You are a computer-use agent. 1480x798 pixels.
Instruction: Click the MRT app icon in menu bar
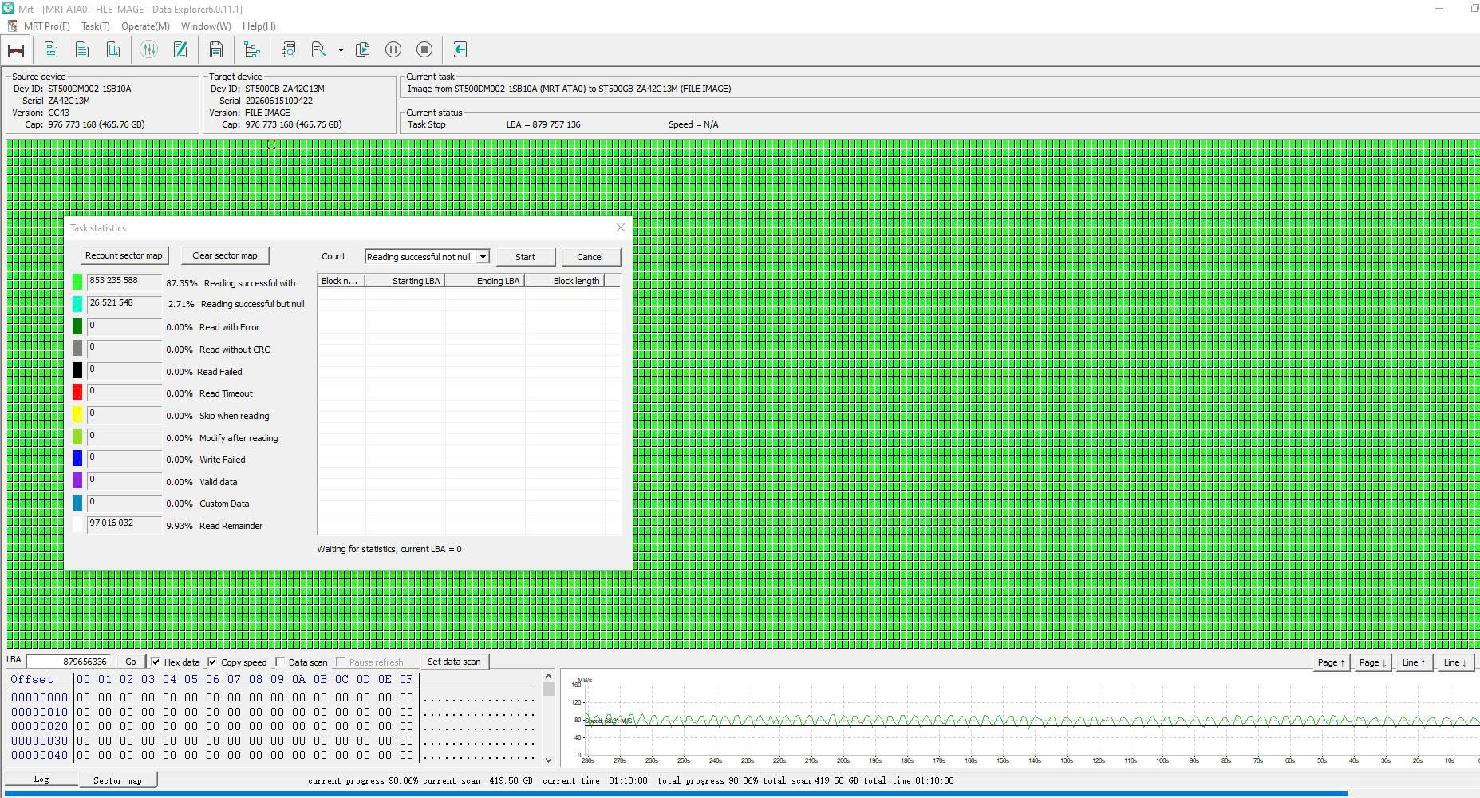(12, 26)
